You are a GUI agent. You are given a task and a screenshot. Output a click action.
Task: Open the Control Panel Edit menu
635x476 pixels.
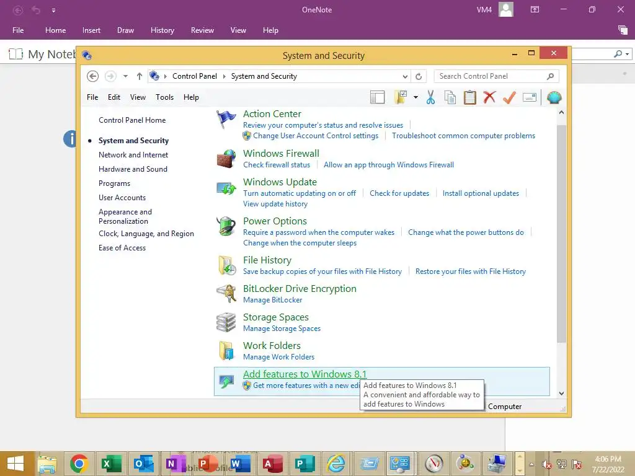(114, 97)
